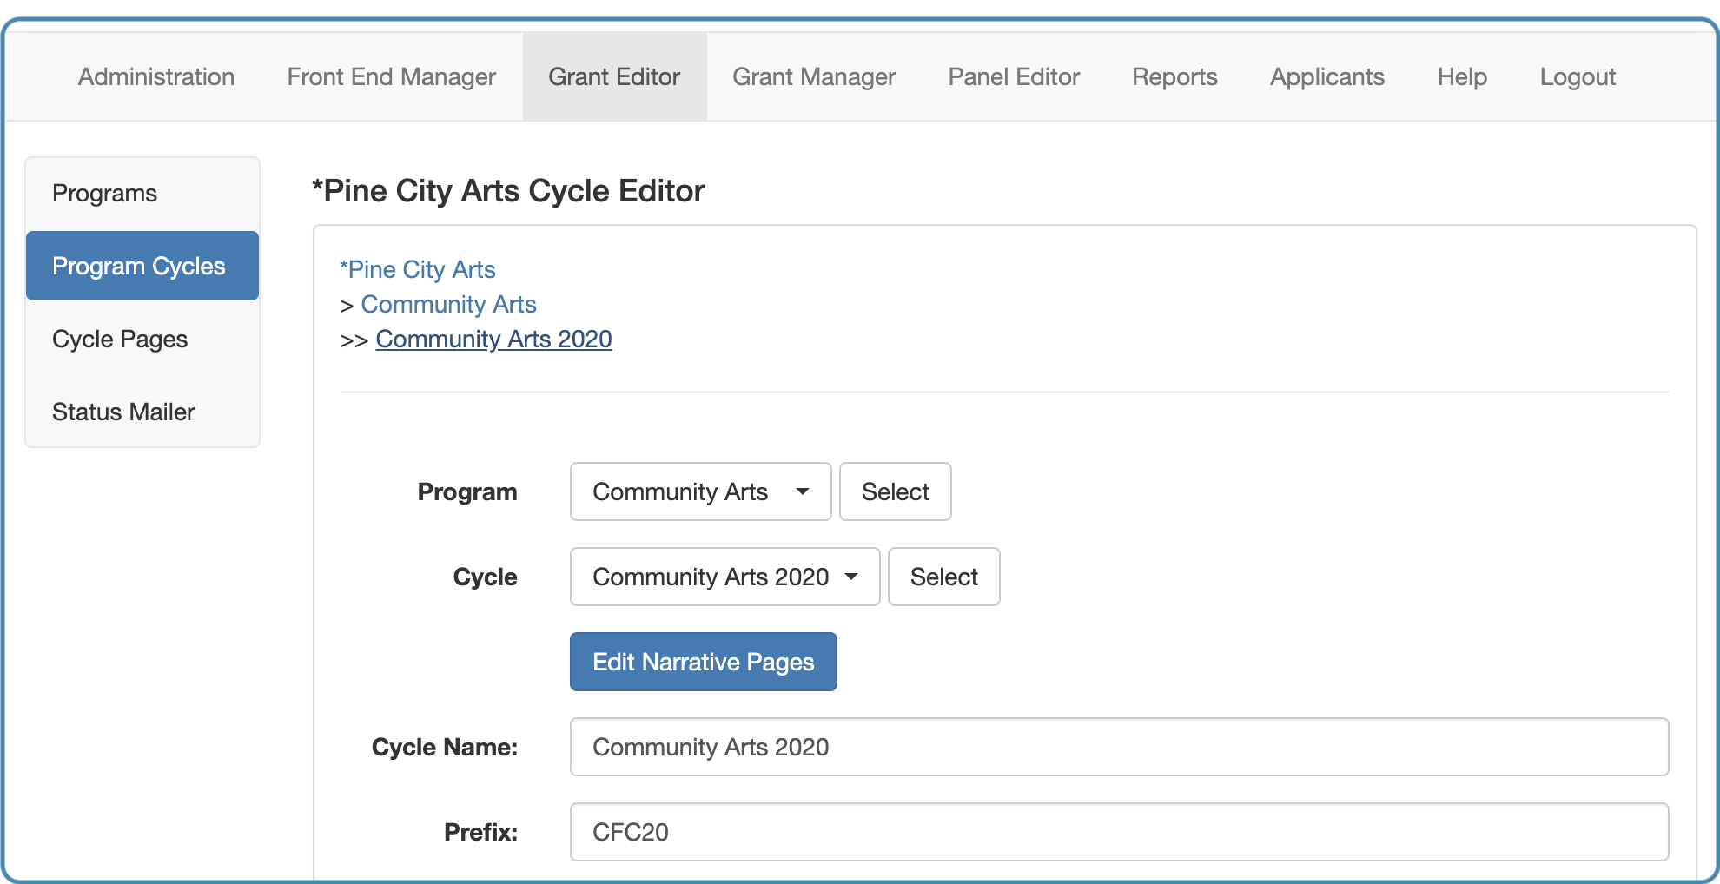
Task: Select Program Cycles sidebar item
Action: [x=142, y=266]
